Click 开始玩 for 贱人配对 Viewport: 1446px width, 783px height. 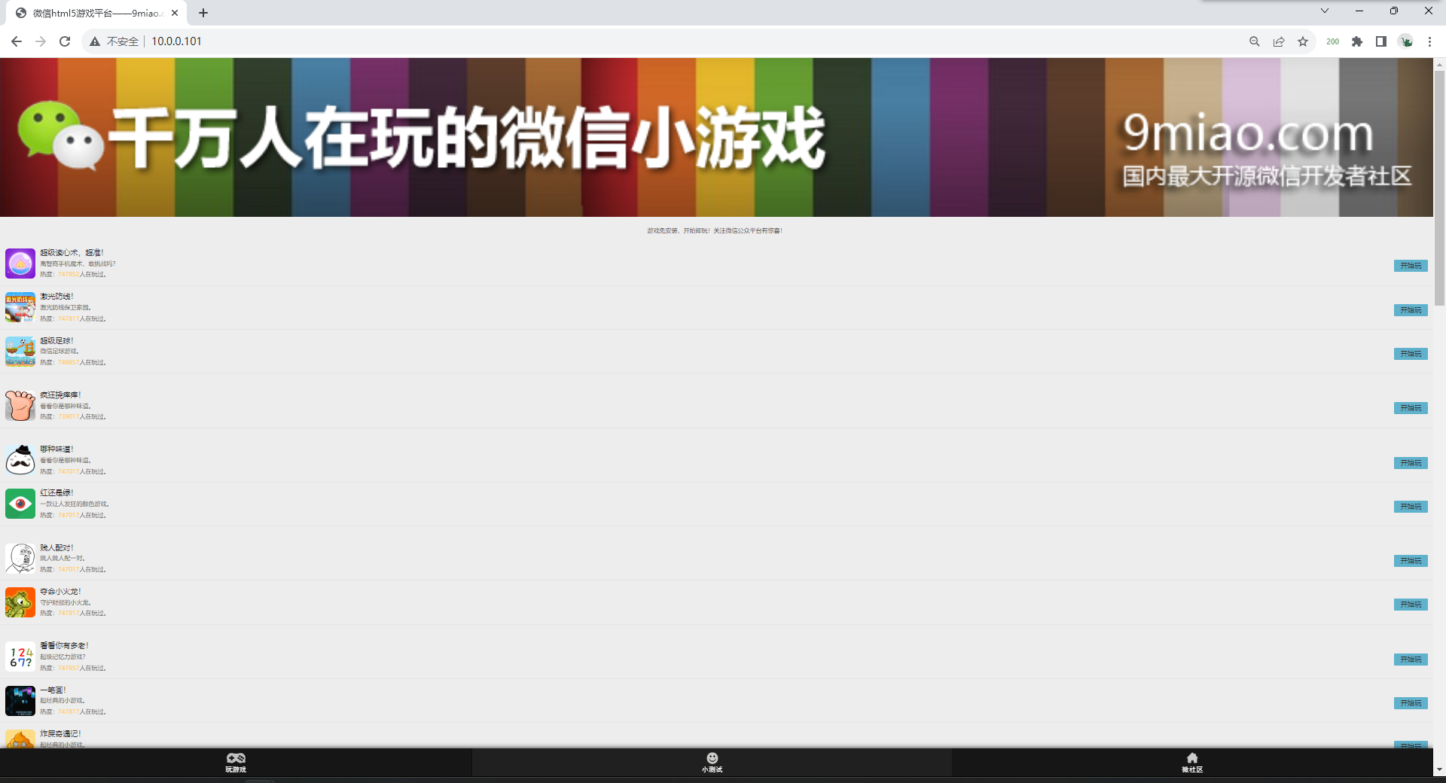pyautogui.click(x=1411, y=561)
